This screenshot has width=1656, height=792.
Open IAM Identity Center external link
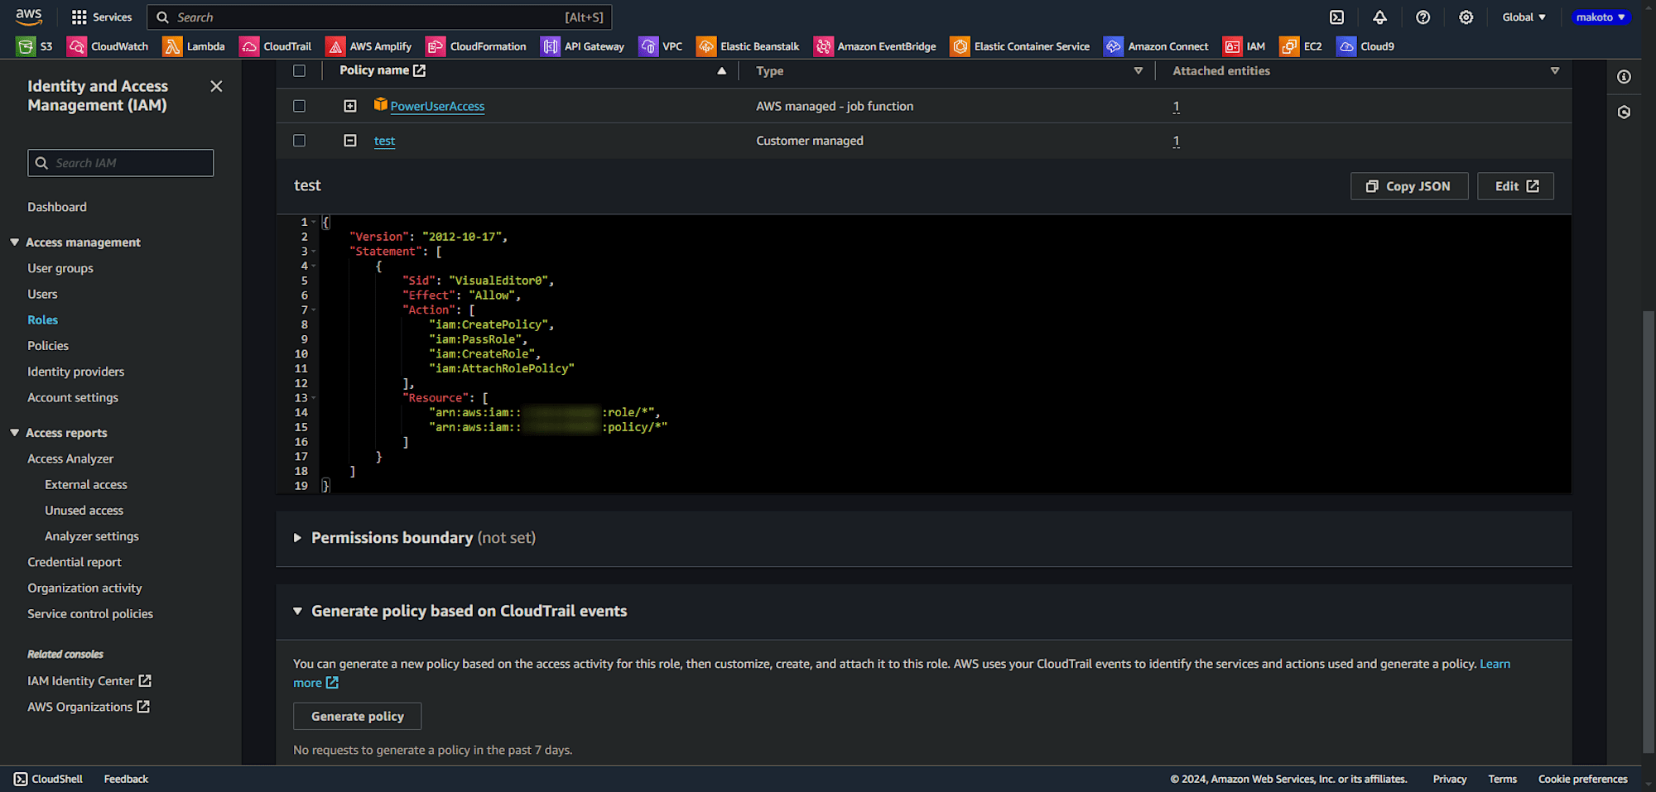89,681
